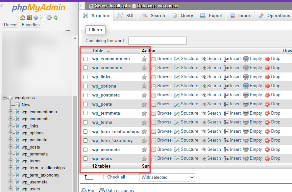Open phpMyAdmin documentation help icon
Screen dimensions: 292x192
coord(36,17)
